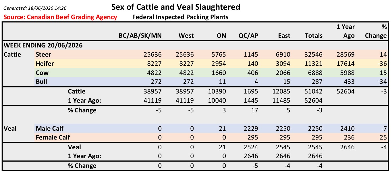Click the Federal Inspected Packing Plants subtitle
The image size is (392, 175).
180,17
